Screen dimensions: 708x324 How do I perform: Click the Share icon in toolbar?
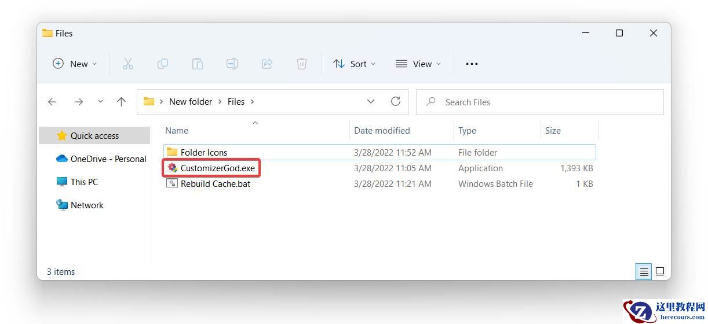pos(267,64)
